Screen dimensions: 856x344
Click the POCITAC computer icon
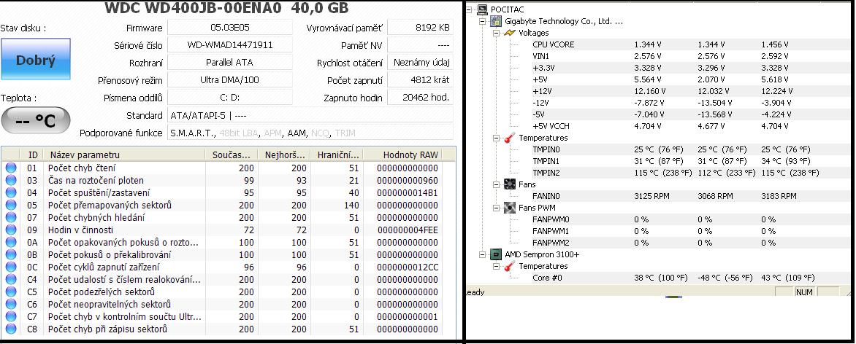click(482, 9)
